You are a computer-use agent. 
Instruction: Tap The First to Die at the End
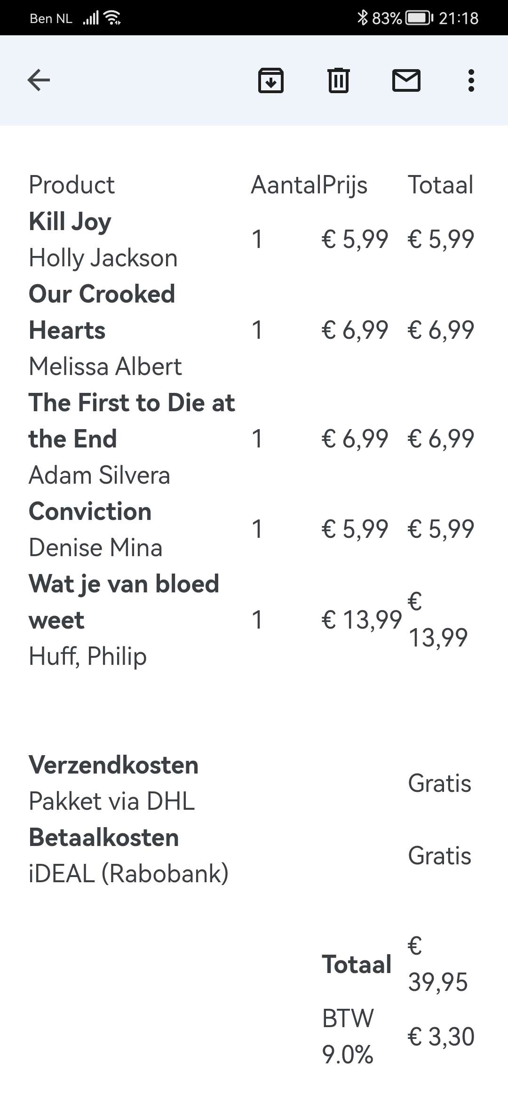[x=132, y=420]
